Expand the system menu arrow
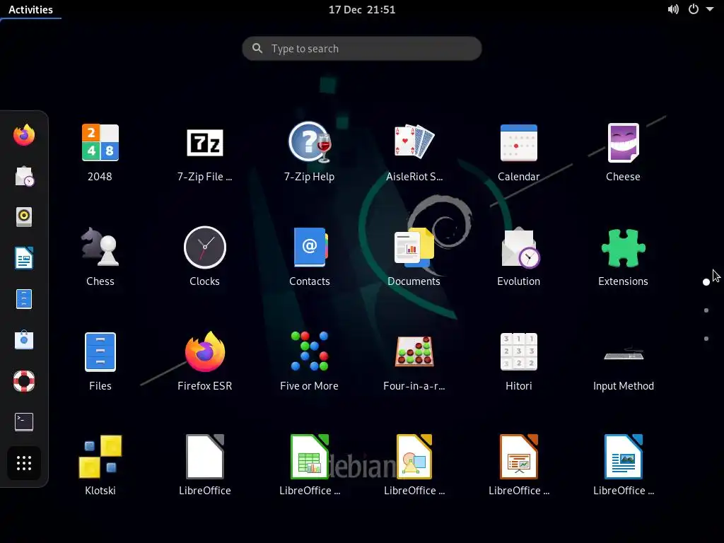 pyautogui.click(x=710, y=9)
